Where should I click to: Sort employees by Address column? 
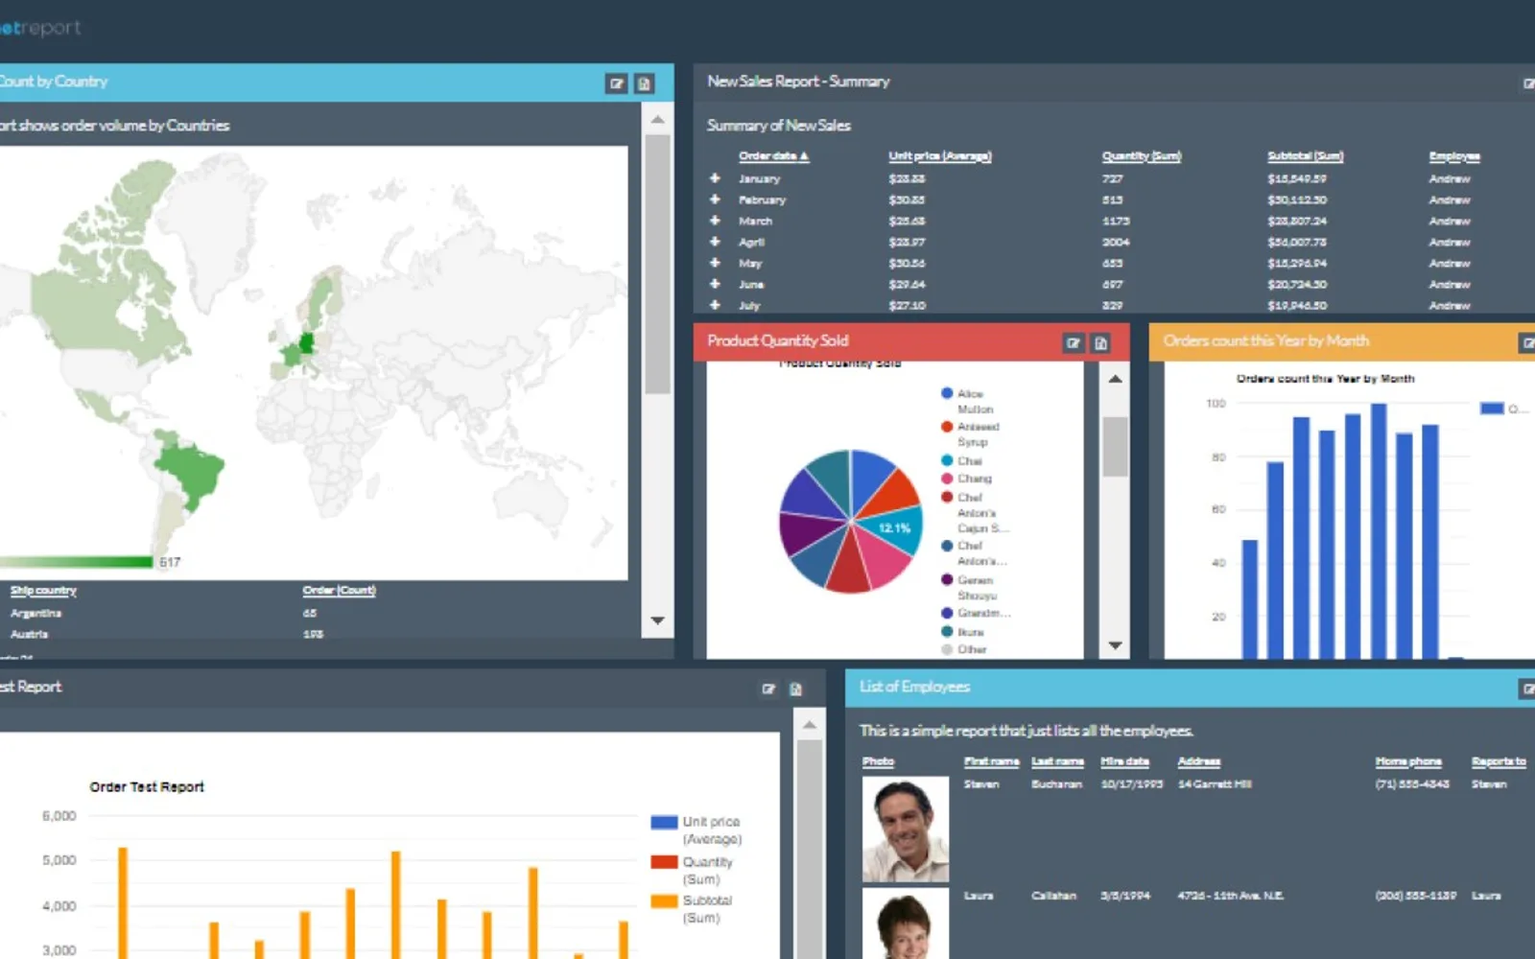pyautogui.click(x=1199, y=761)
